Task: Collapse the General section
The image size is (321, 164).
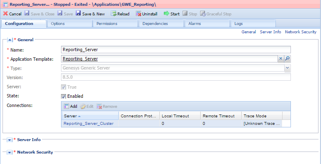Action: (10, 40)
